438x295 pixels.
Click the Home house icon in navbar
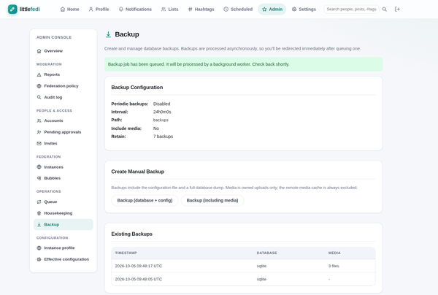[x=63, y=9]
